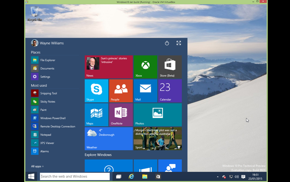Open Settings from Places
Screen dimensions: 290x182
coord(55,77)
